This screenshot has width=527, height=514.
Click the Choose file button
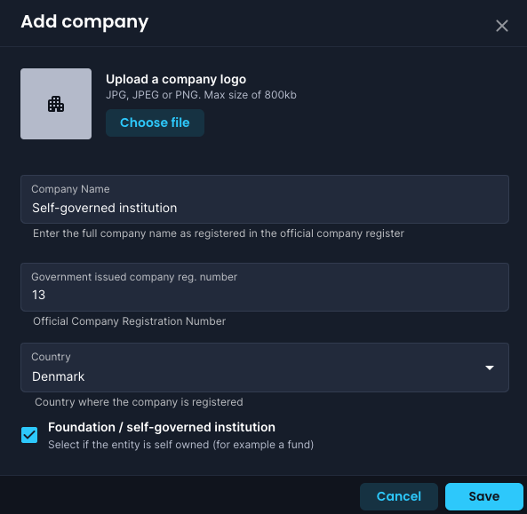155,123
